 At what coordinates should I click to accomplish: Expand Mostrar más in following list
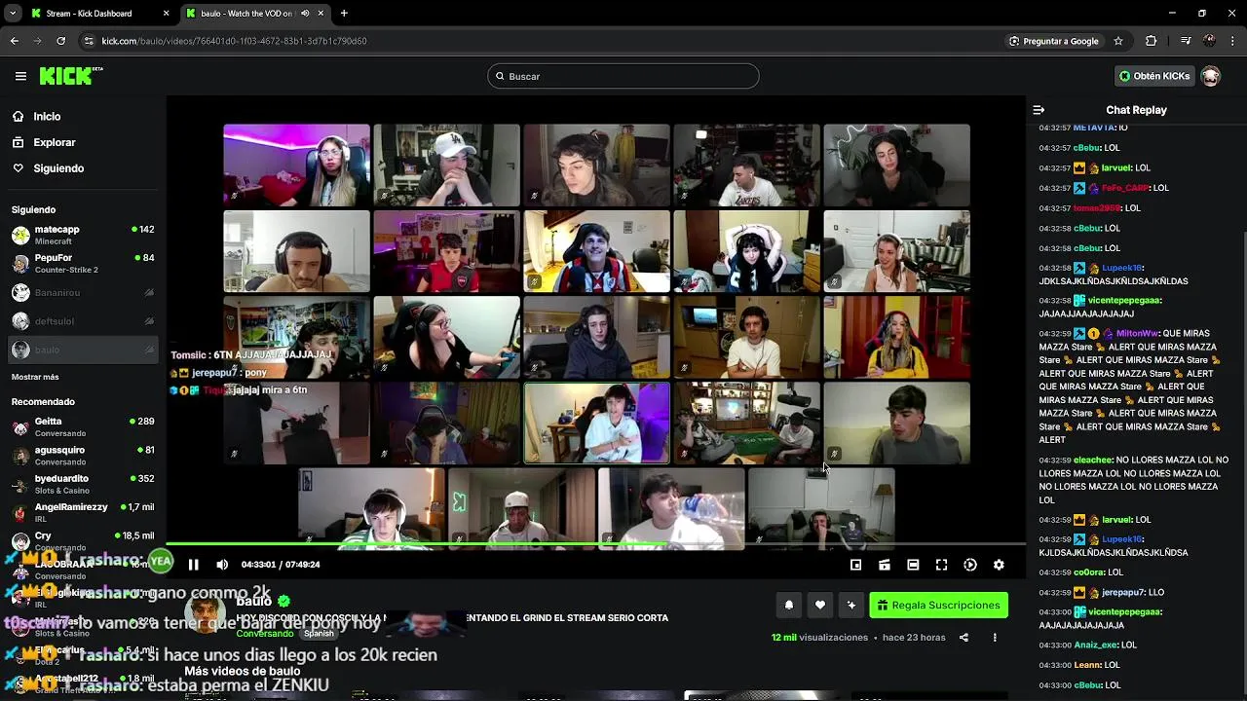[35, 377]
